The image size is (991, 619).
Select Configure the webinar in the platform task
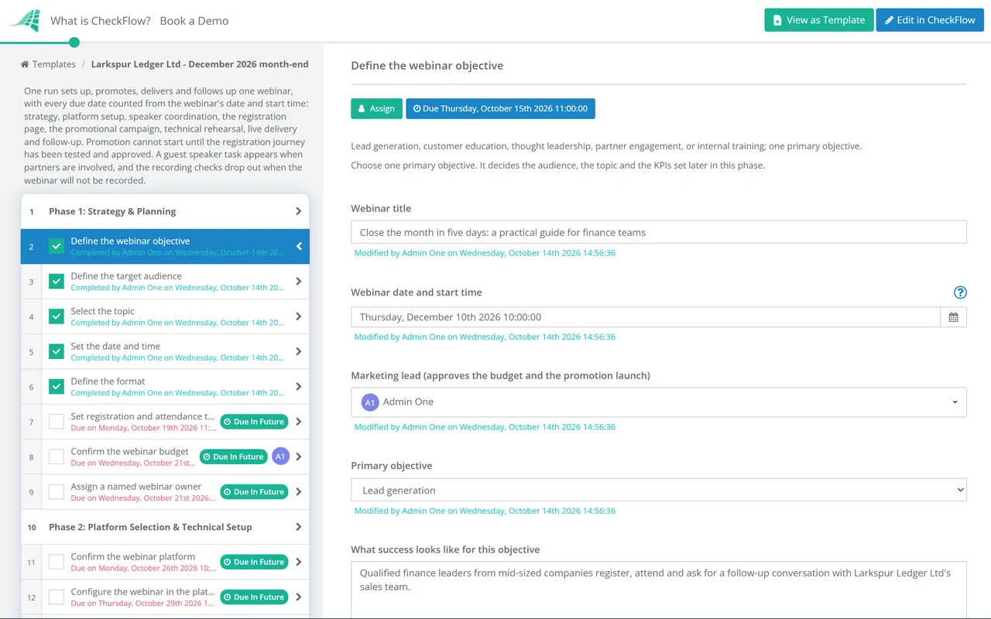pos(165,597)
